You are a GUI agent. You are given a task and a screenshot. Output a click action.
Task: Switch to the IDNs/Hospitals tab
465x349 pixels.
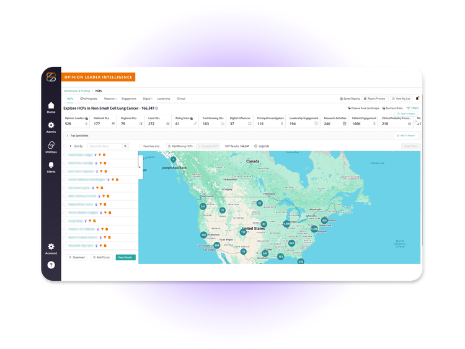89,99
